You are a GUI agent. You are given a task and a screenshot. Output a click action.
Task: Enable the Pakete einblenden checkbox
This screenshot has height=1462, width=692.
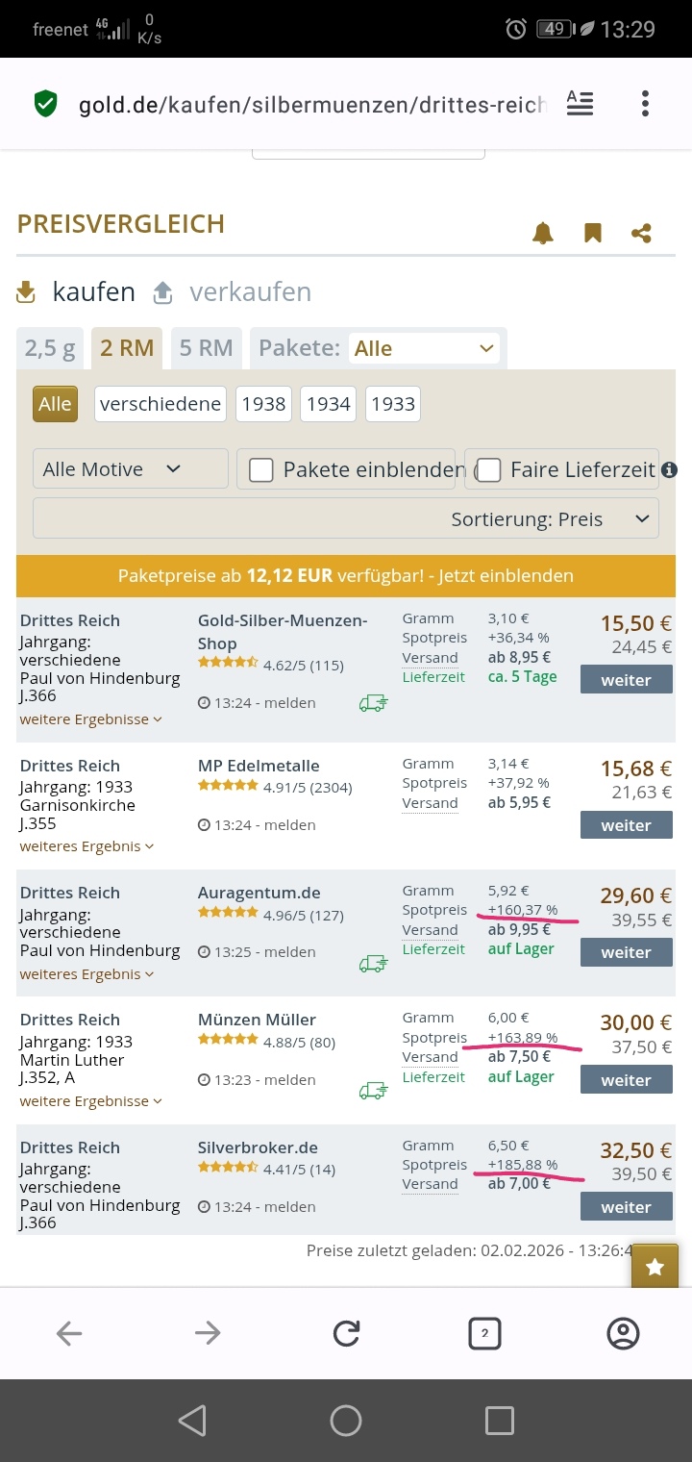click(261, 469)
